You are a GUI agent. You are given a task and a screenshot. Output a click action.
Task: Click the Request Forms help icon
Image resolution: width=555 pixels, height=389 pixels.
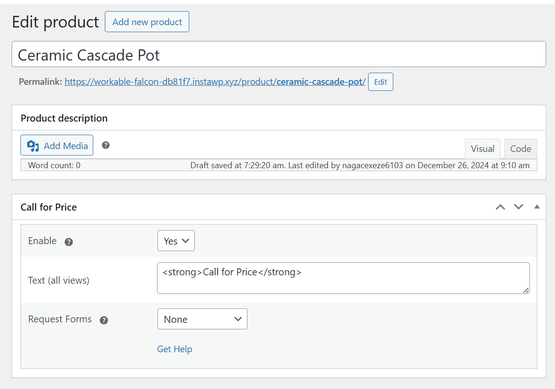click(x=104, y=320)
